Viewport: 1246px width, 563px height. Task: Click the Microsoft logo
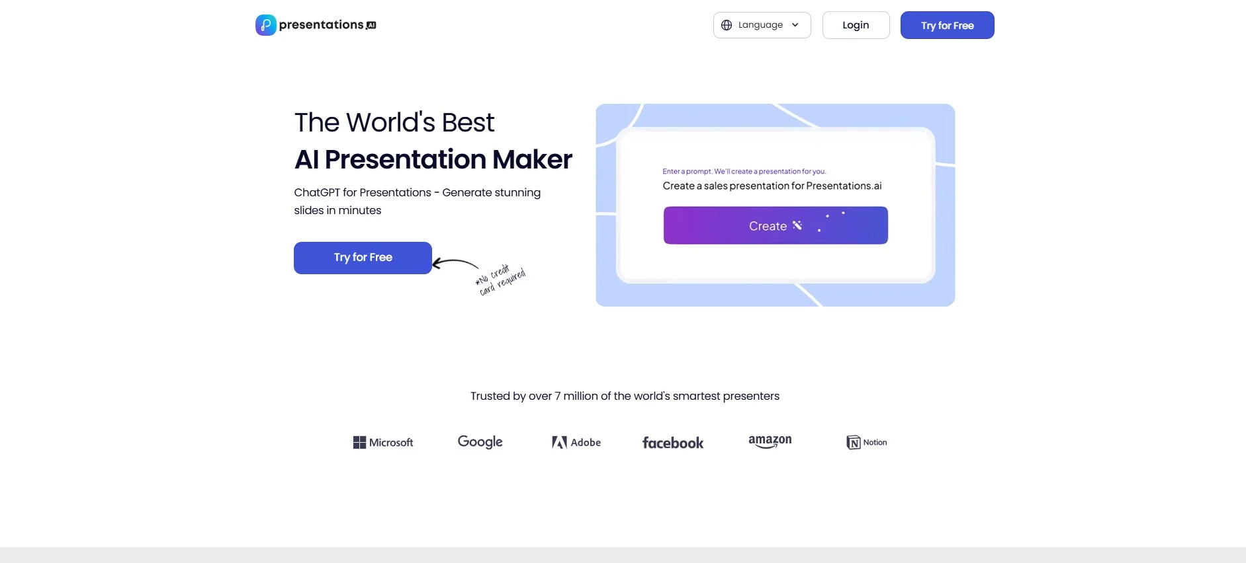coord(382,443)
